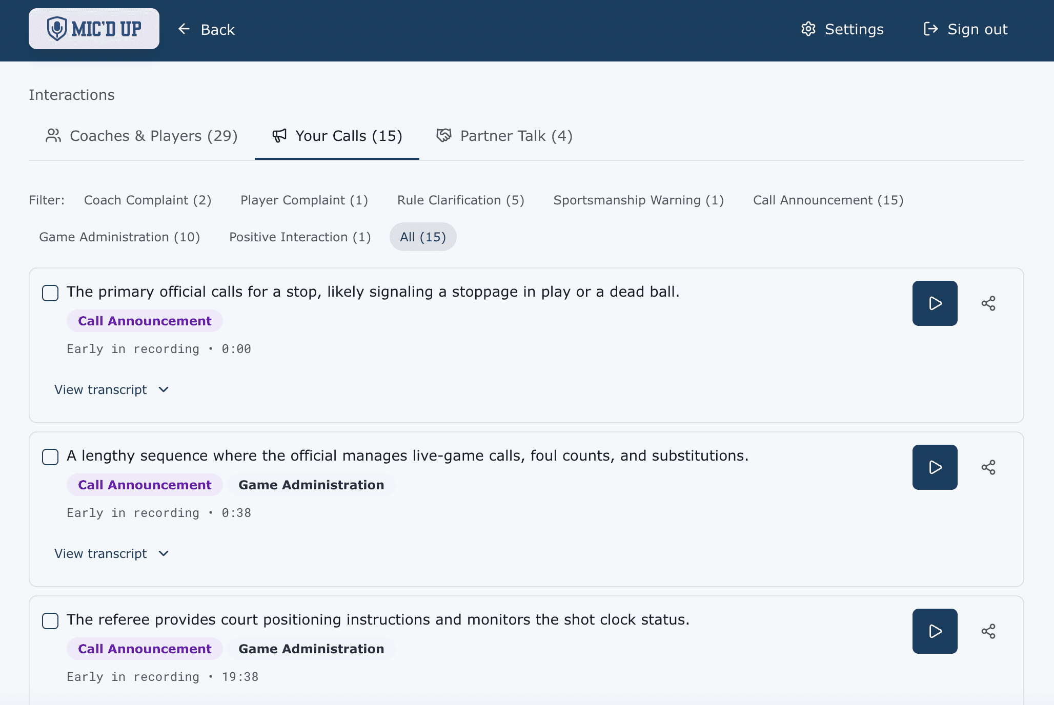Play the lengthy sequence interaction audio

[935, 467]
